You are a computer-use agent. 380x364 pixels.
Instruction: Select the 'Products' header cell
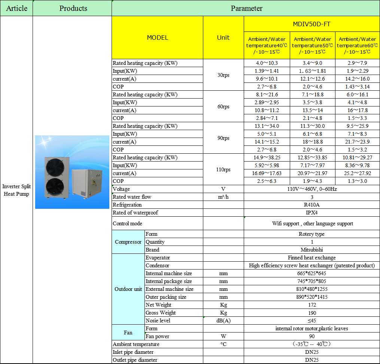point(72,8)
